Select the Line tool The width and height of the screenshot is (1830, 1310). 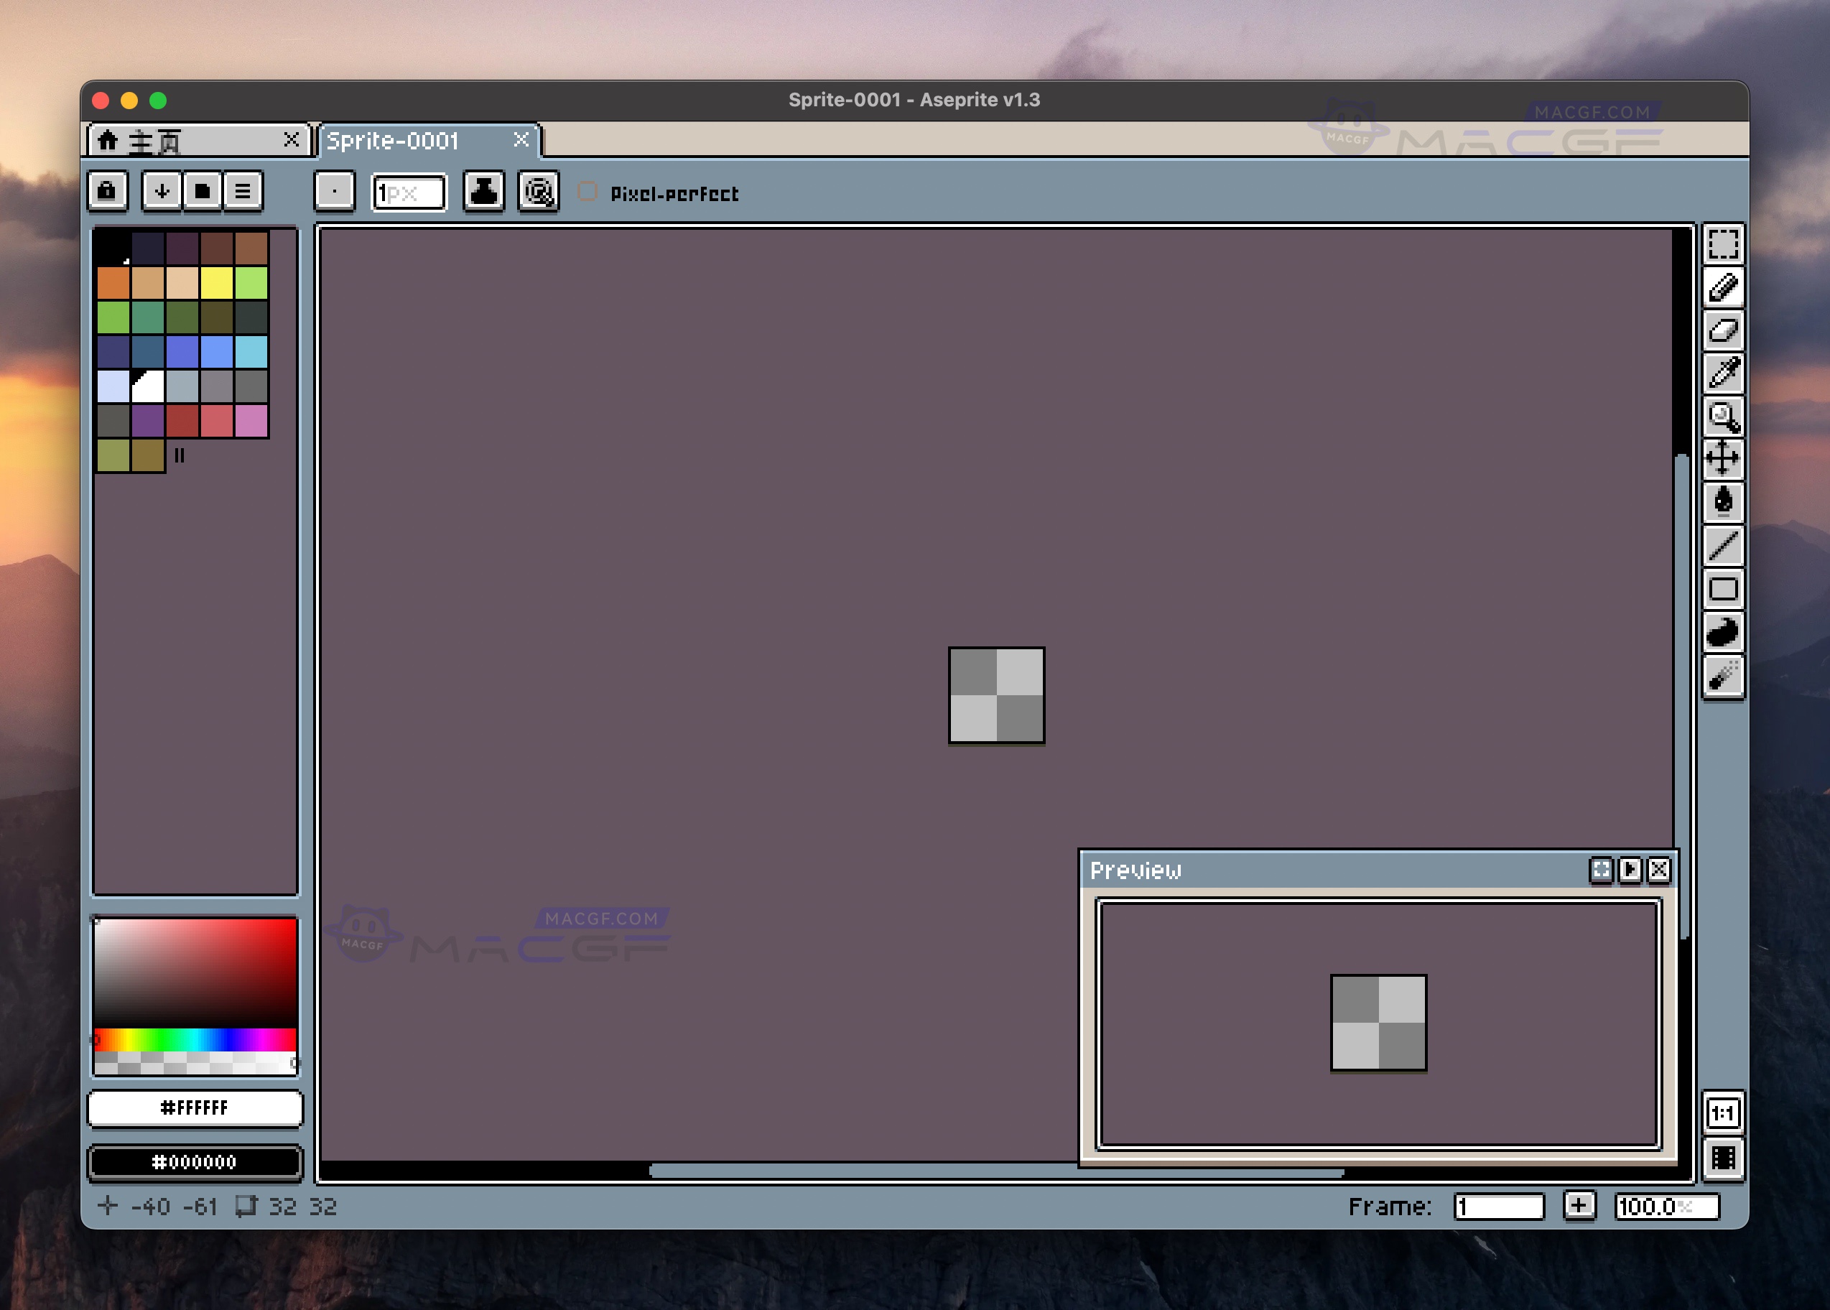(1723, 546)
